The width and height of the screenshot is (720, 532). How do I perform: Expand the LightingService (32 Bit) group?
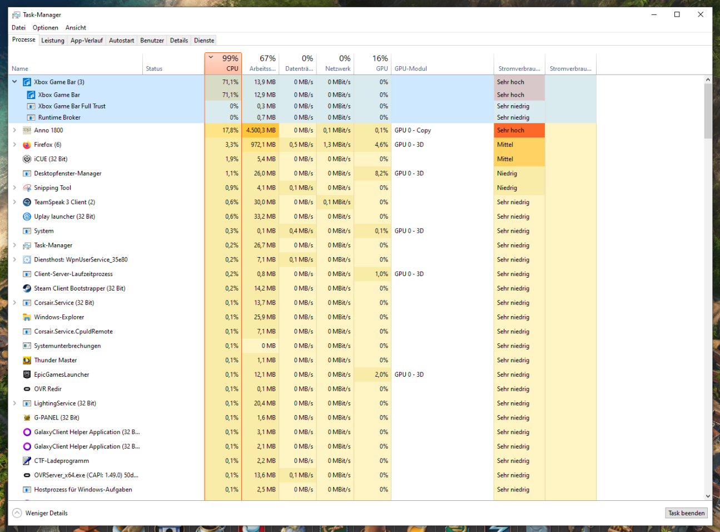click(x=14, y=403)
